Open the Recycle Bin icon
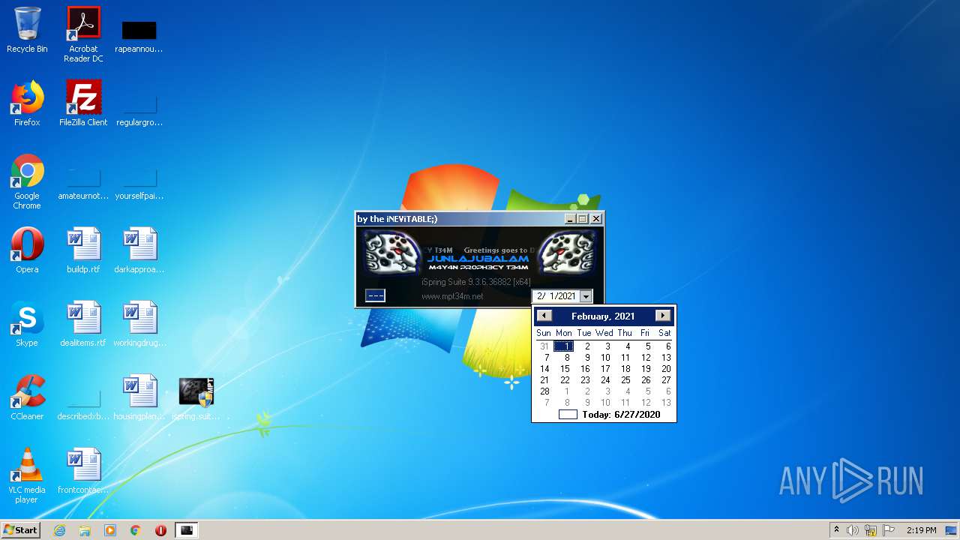The image size is (960, 540). tap(27, 30)
